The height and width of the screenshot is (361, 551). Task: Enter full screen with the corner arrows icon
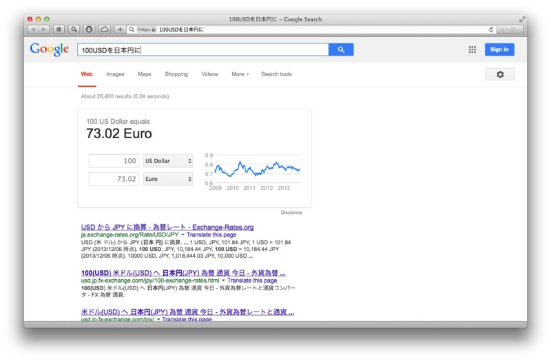(522, 19)
